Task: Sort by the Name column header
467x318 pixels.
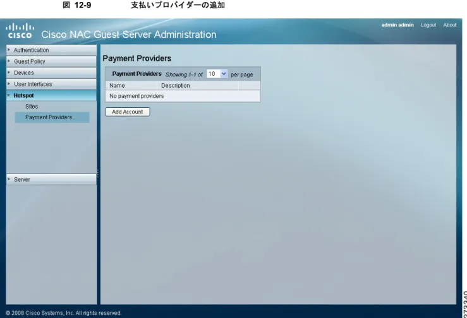Action: click(131, 85)
